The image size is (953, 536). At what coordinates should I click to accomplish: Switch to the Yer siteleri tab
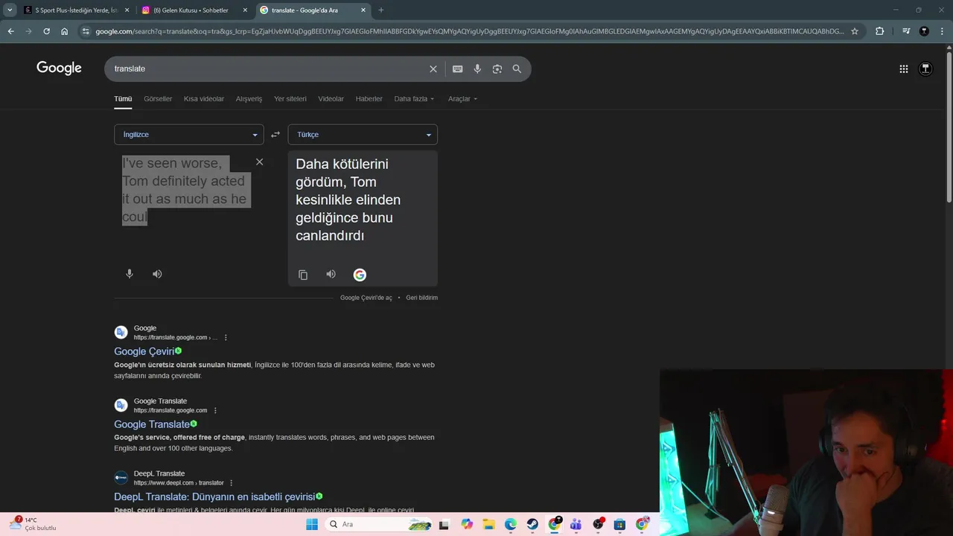pos(290,99)
